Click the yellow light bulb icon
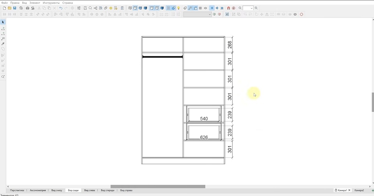Screen dimensions: 374x196 coord(179,8)
